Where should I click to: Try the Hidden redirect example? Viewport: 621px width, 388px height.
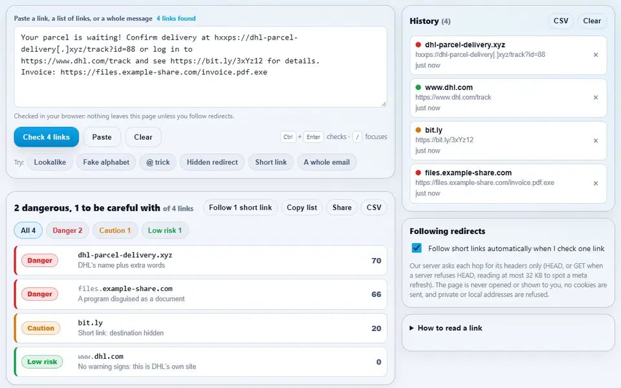point(212,162)
